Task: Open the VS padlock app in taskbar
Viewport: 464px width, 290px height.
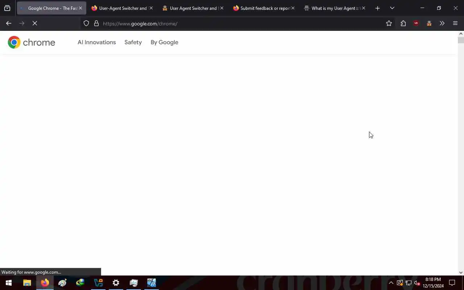Action: point(98,283)
